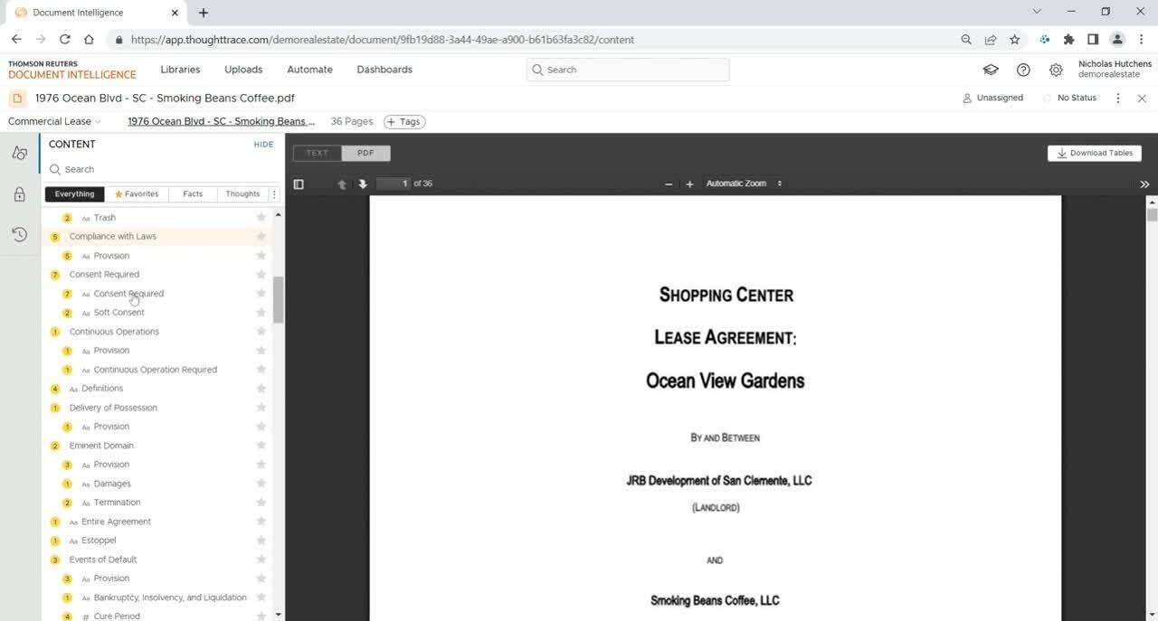The width and height of the screenshot is (1158, 621).
Task: Open the Automatic Zoom dropdown
Action: (744, 183)
